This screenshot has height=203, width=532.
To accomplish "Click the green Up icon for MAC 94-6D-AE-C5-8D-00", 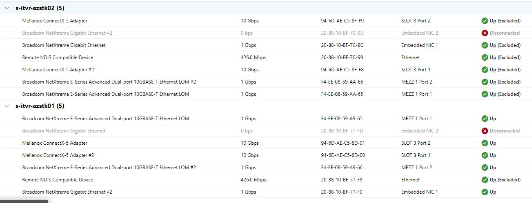I will click(485, 155).
